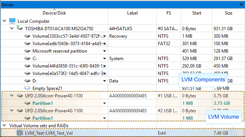The width and height of the screenshot is (245, 137).
Task: Click the LVM_Test-LVM_Test_Vol volume icon
Action: 20,133
